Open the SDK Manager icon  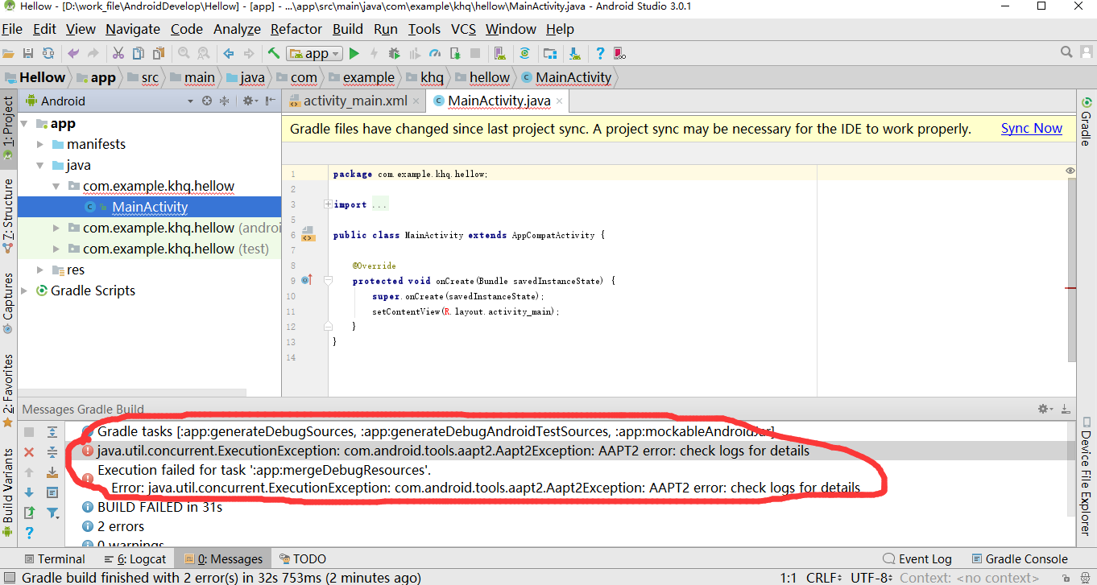click(574, 53)
